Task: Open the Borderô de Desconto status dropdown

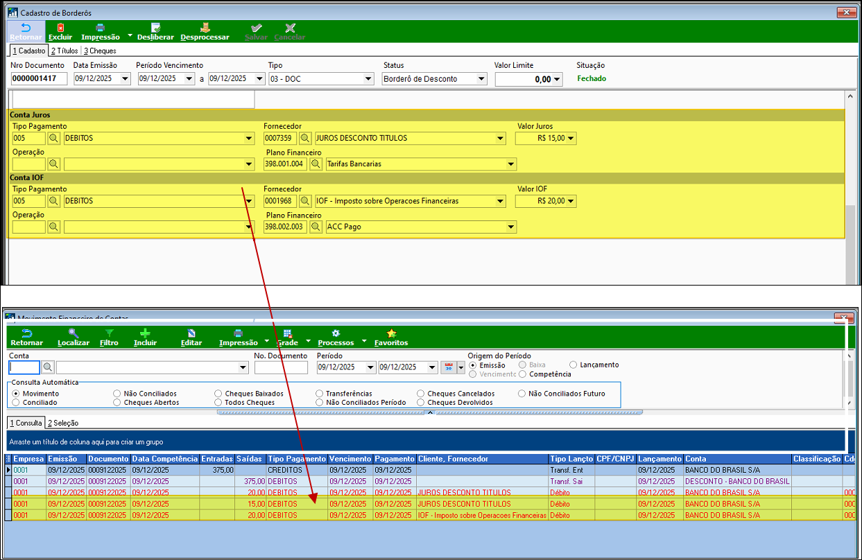Action: 481,79
